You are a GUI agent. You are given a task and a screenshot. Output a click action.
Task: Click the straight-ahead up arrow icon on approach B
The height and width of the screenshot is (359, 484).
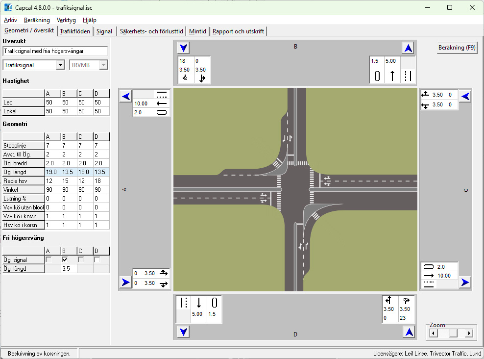coord(392,76)
